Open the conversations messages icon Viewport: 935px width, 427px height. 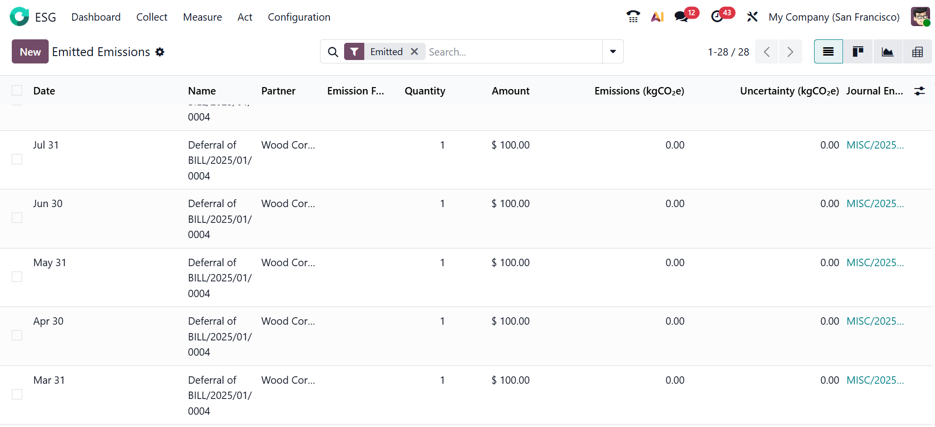point(681,17)
